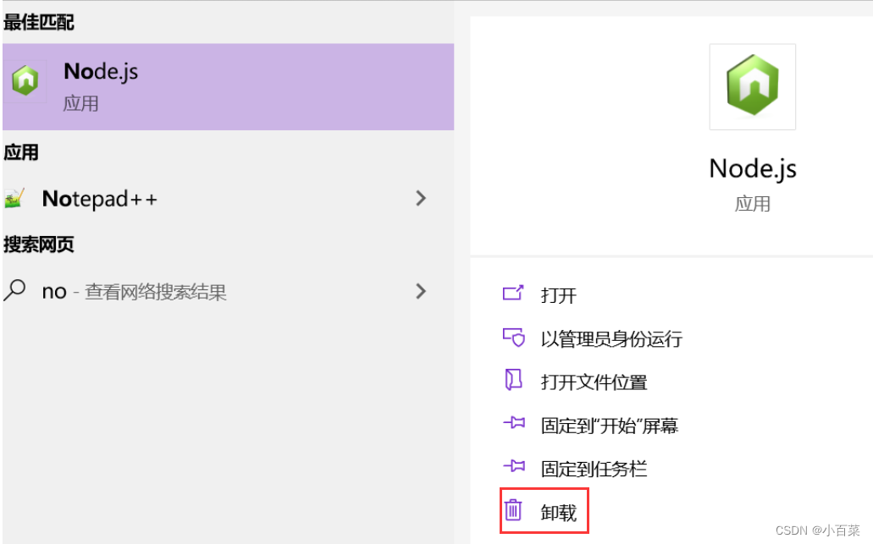Click the pin icon beside 固定到任务栏
This screenshot has height=544, width=873.
(x=514, y=467)
